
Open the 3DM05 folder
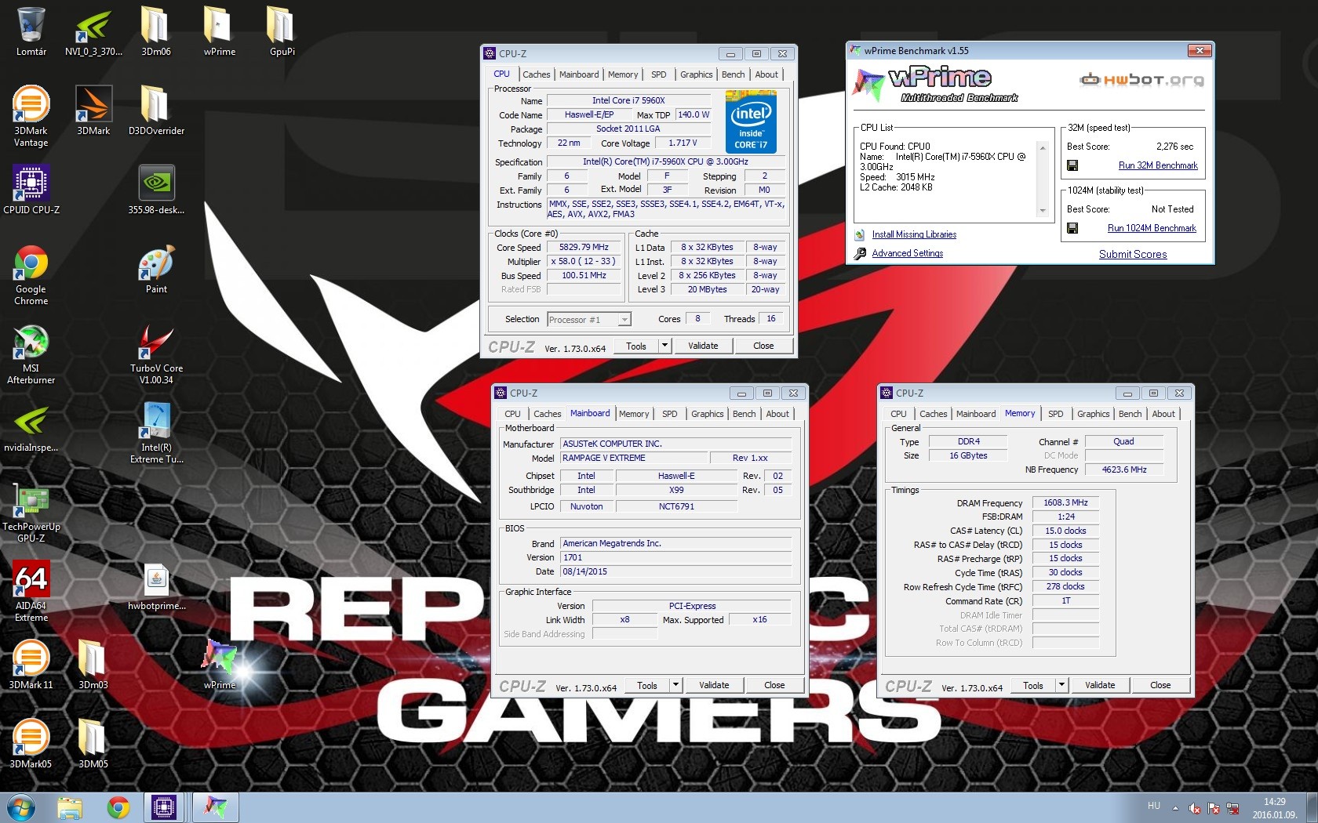(93, 745)
